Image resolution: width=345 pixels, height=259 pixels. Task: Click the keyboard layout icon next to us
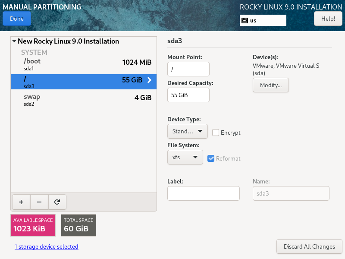point(245,20)
